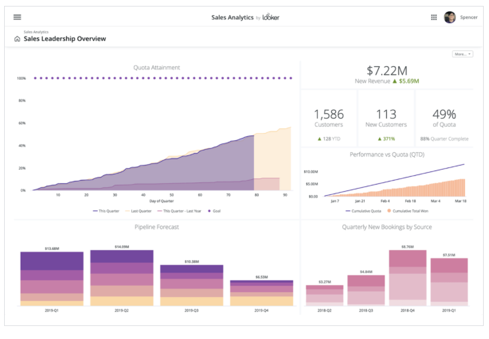Screen dimensions: 489x339
Task: Click the 371% change indicator
Action: pyautogui.click(x=386, y=138)
